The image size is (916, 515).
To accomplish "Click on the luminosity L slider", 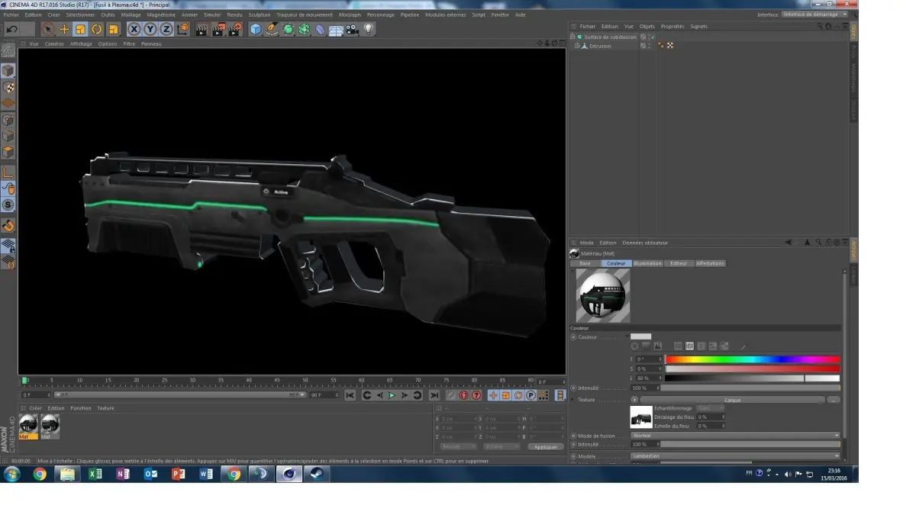I will point(753,378).
